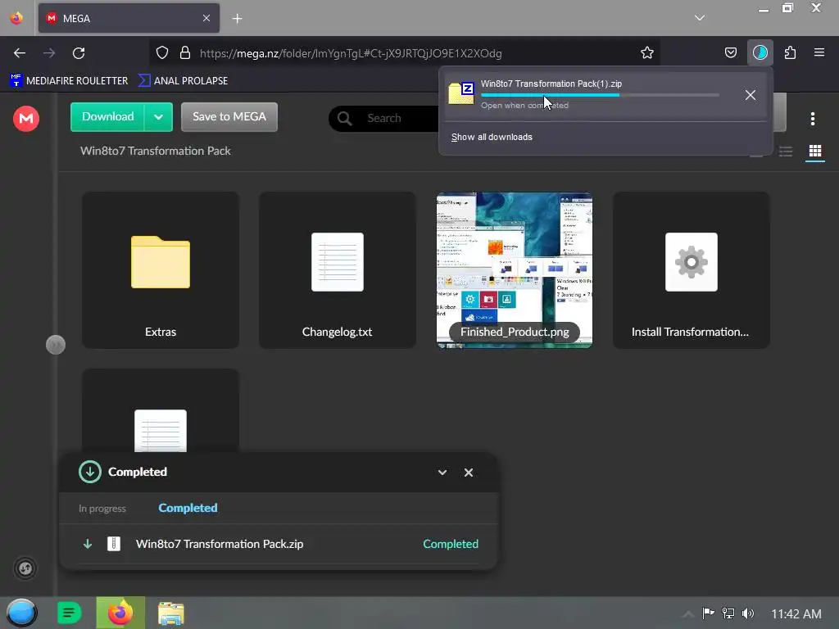Click the 11:42 AM clock
Viewport: 839px width, 629px height.
pyautogui.click(x=796, y=614)
